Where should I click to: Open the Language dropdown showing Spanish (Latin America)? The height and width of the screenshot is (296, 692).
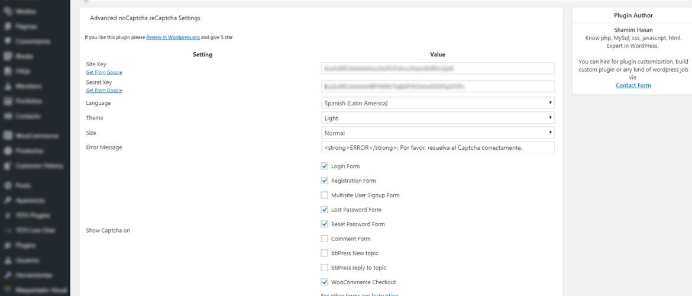click(438, 103)
